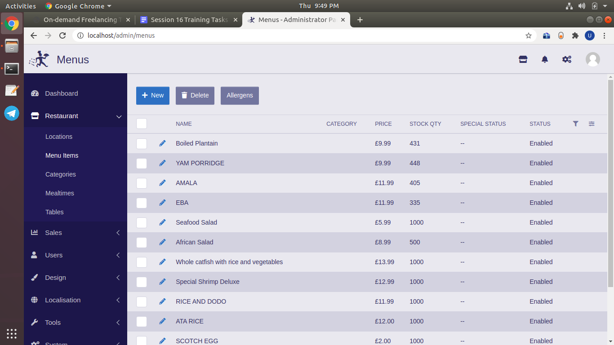Click the settings gears icon in header

(x=567, y=59)
